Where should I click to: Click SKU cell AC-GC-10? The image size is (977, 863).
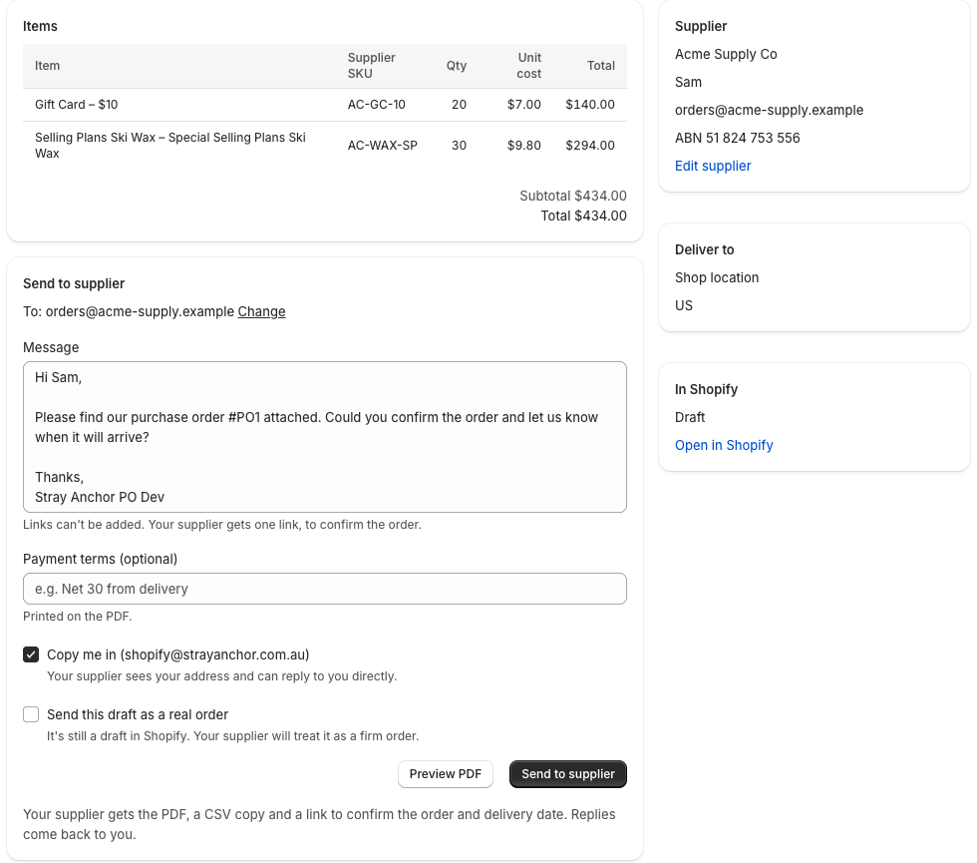pyautogui.click(x=377, y=105)
